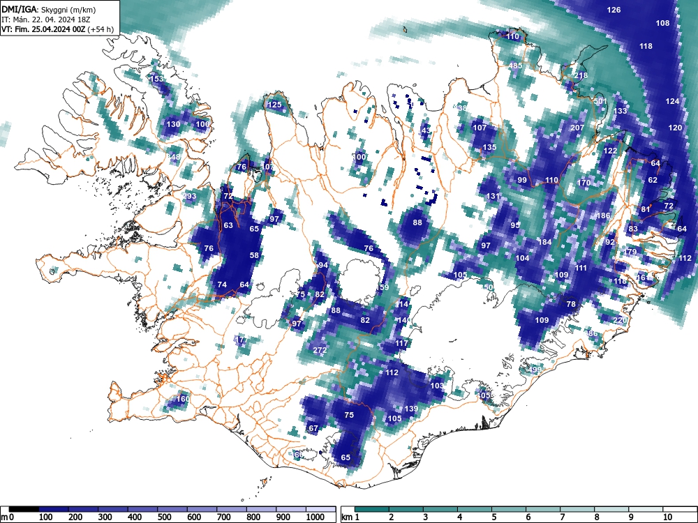Click the visibility value '59' on the map

coord(384,288)
